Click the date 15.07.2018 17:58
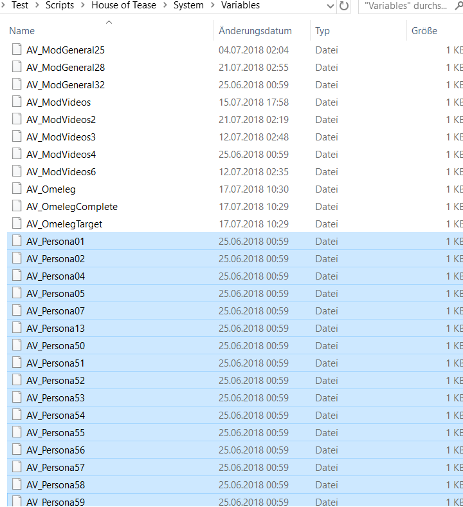 [x=253, y=102]
